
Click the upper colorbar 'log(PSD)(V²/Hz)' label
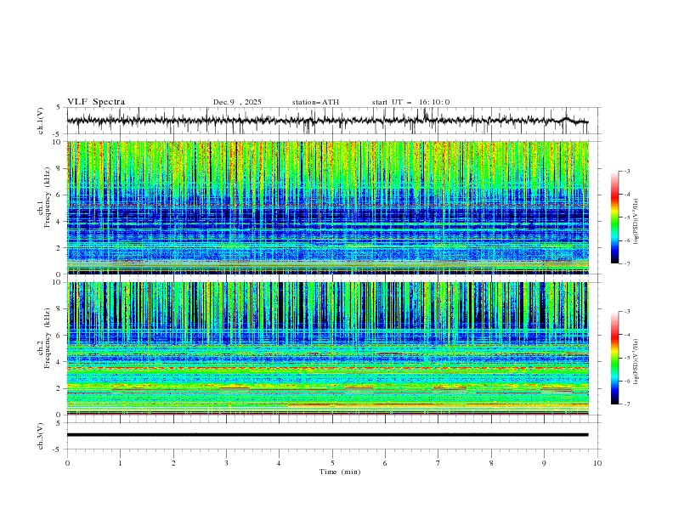(636, 222)
